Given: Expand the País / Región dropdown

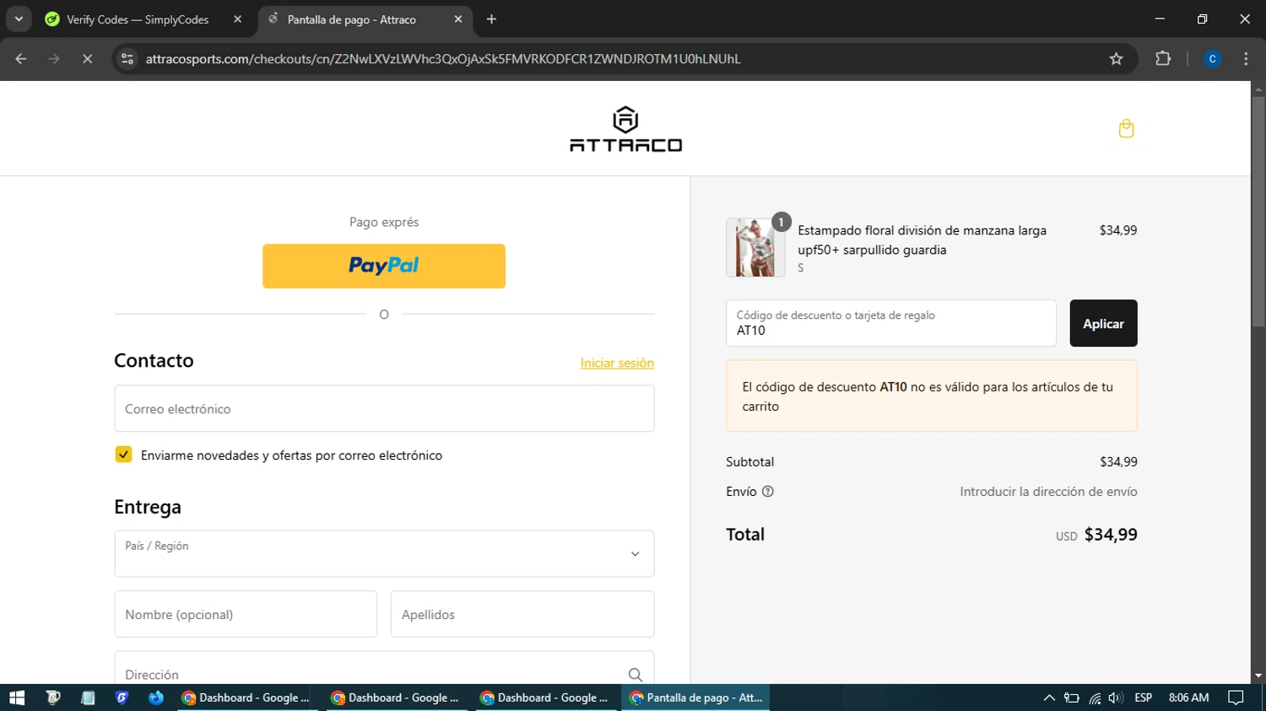Looking at the screenshot, I should [x=384, y=553].
